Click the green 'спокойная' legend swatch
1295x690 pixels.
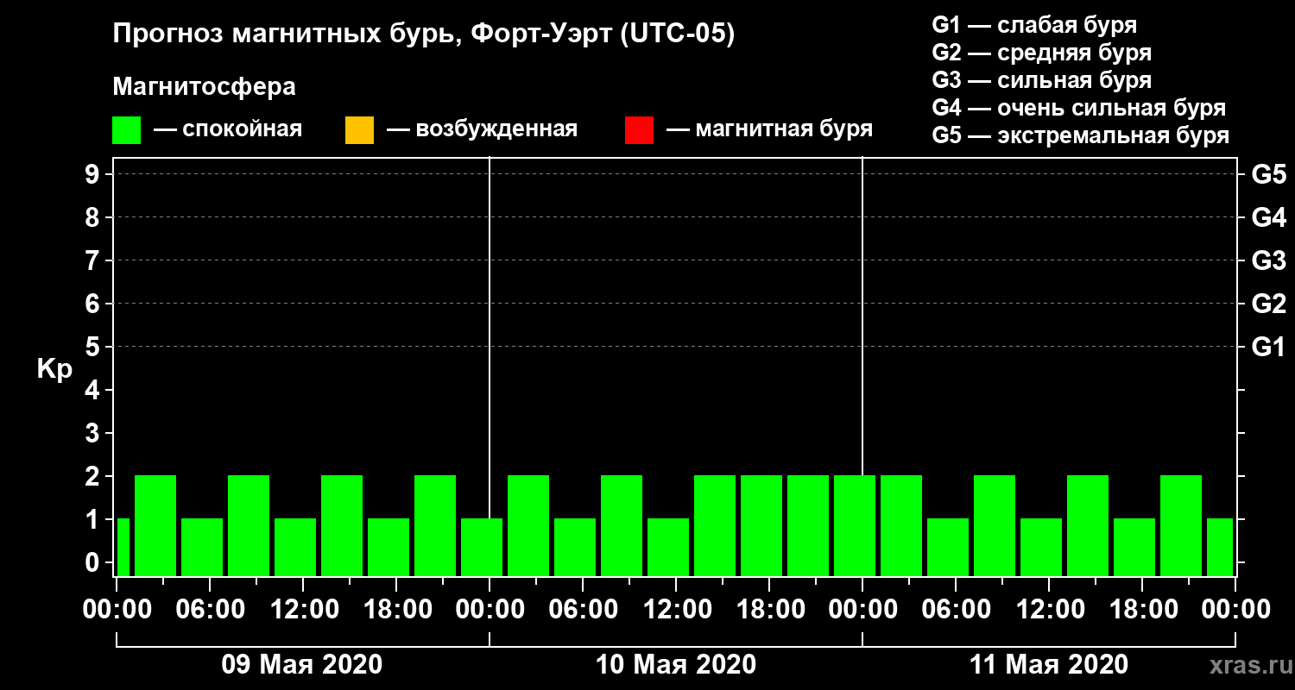[127, 130]
